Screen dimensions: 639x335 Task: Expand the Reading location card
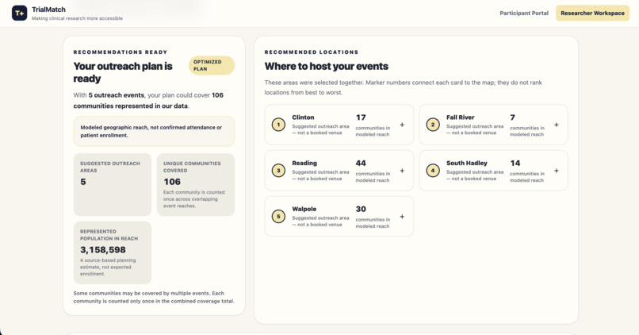(x=402, y=171)
